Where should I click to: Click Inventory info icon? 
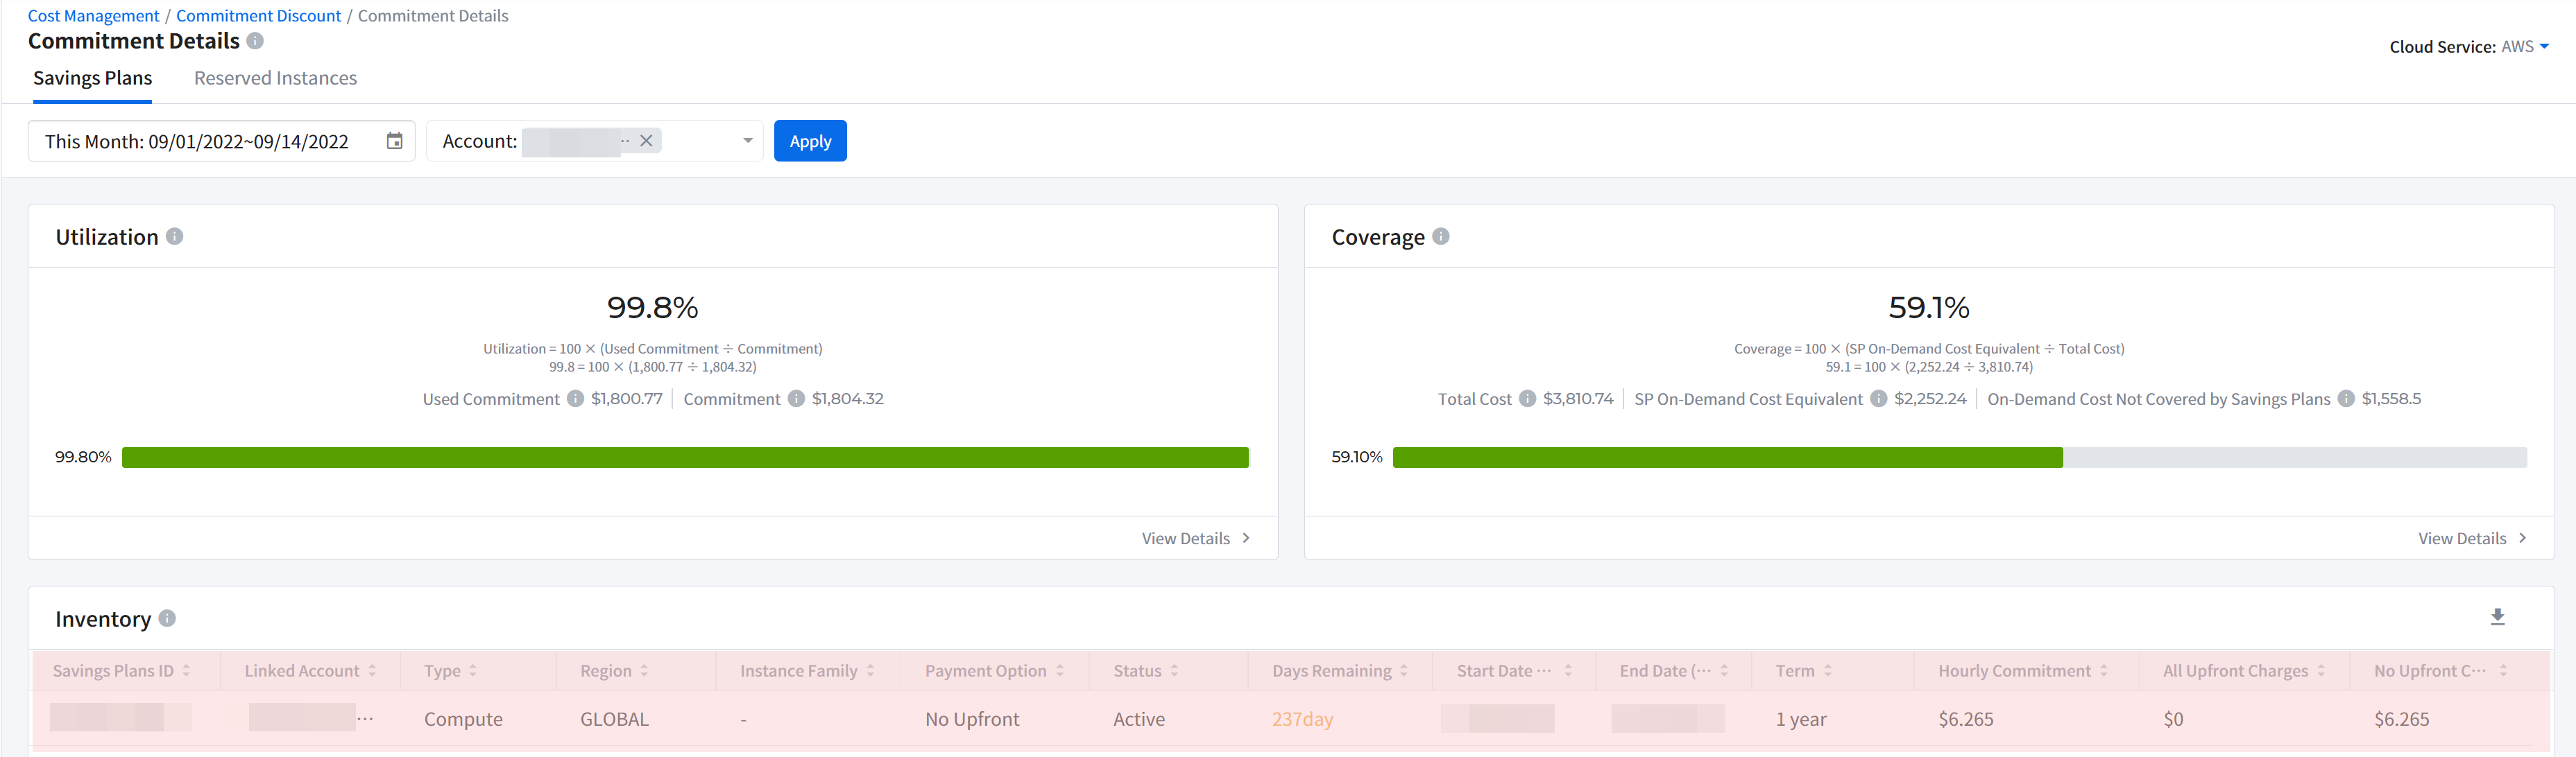tap(168, 618)
